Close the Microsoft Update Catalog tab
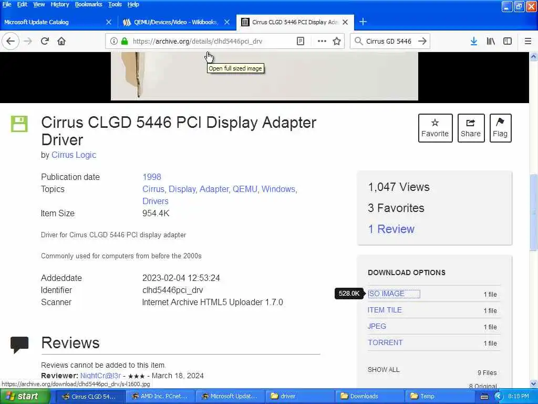 109,22
